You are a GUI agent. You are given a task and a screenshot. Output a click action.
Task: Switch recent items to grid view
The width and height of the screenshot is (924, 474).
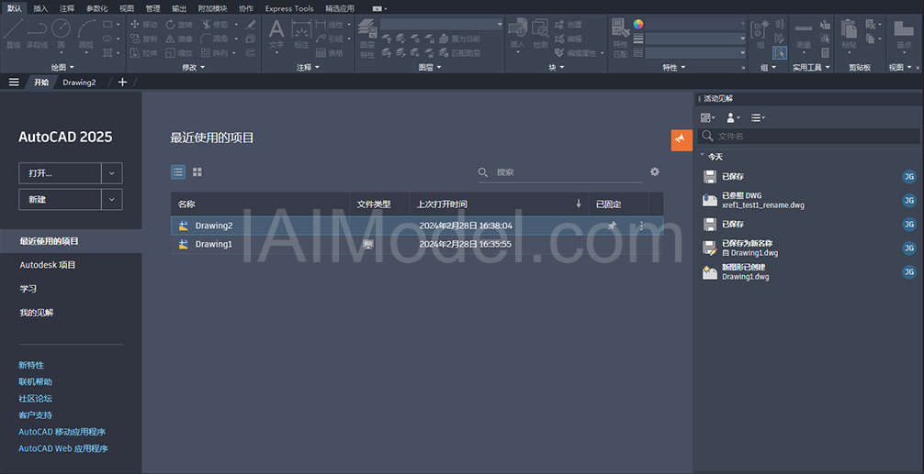click(197, 171)
